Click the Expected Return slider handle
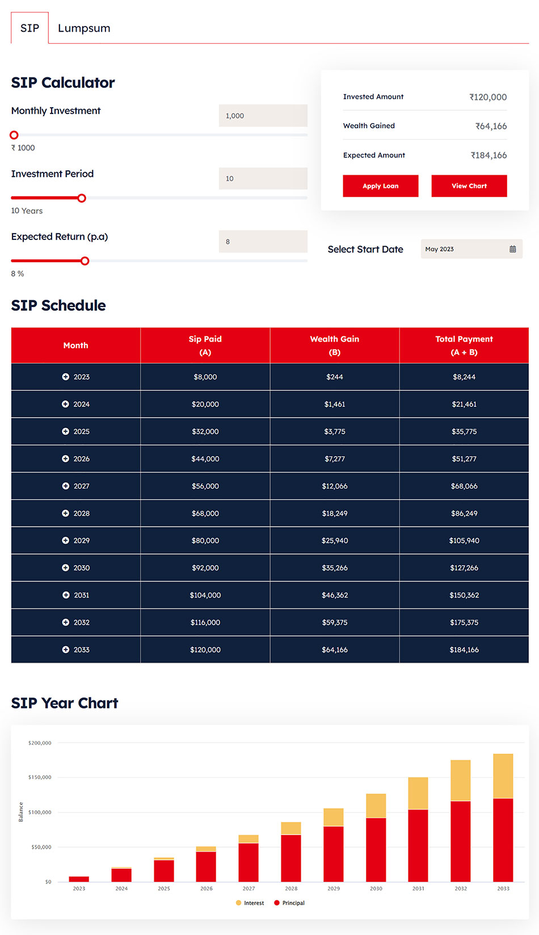Viewport: 539px width, 935px height. [85, 261]
